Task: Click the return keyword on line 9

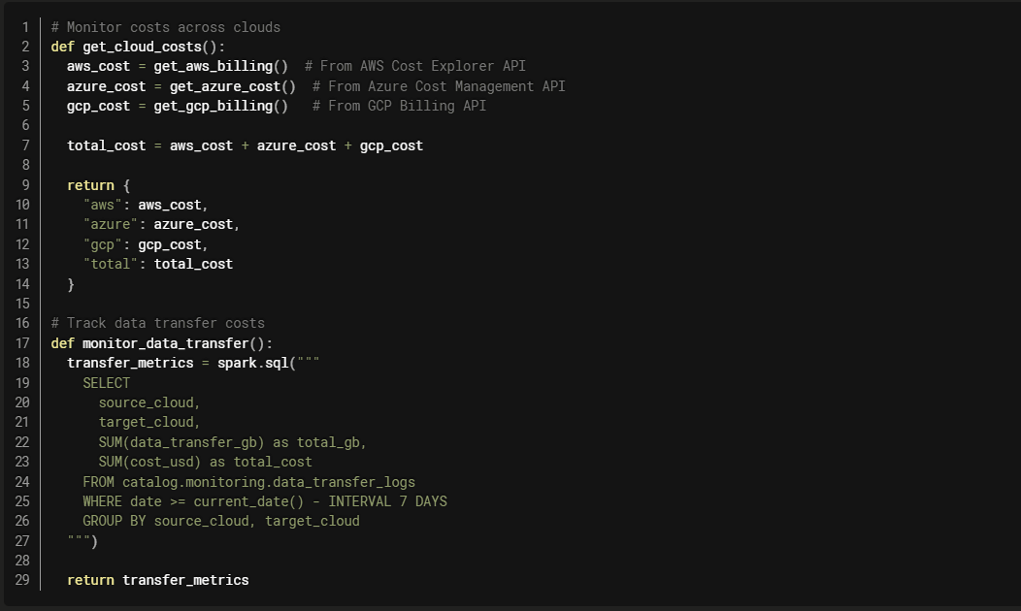Action: coord(90,185)
